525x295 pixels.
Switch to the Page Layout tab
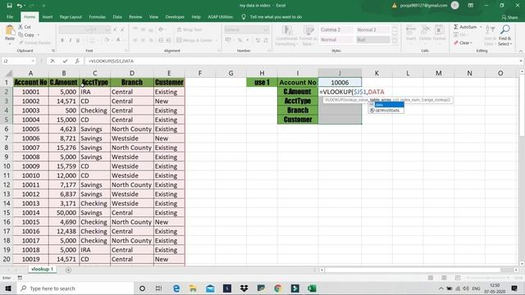click(x=71, y=16)
